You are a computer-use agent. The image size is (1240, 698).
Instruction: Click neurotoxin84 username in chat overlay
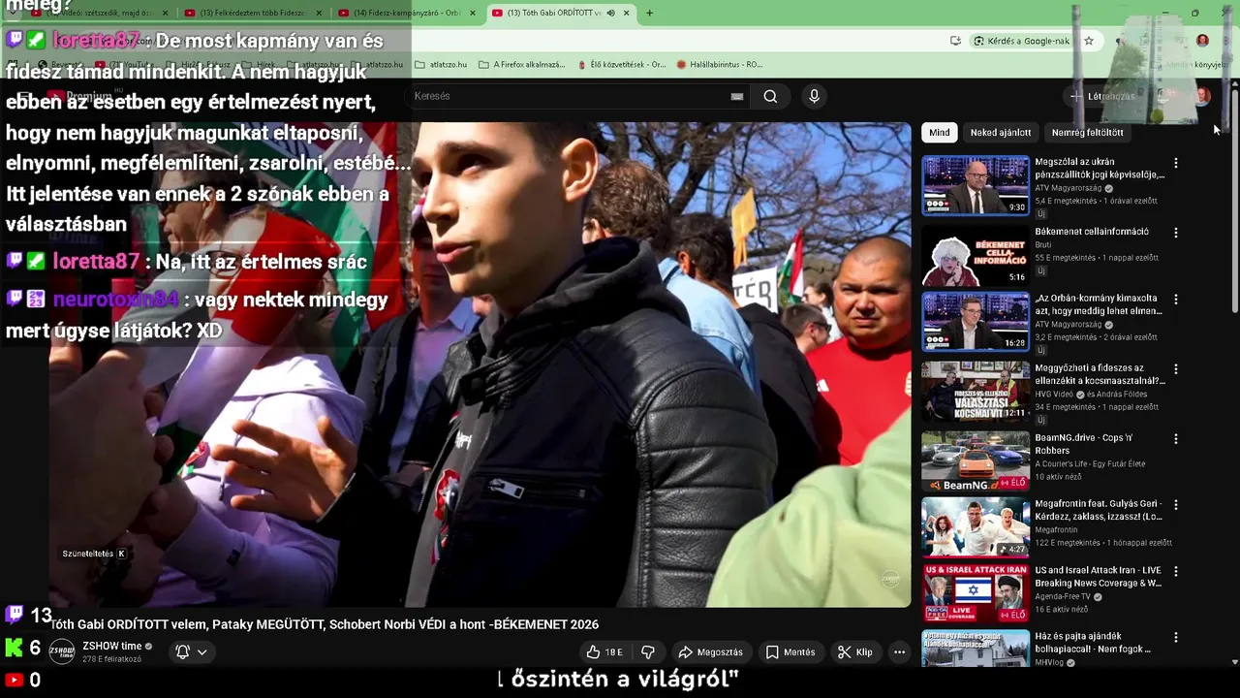click(115, 300)
